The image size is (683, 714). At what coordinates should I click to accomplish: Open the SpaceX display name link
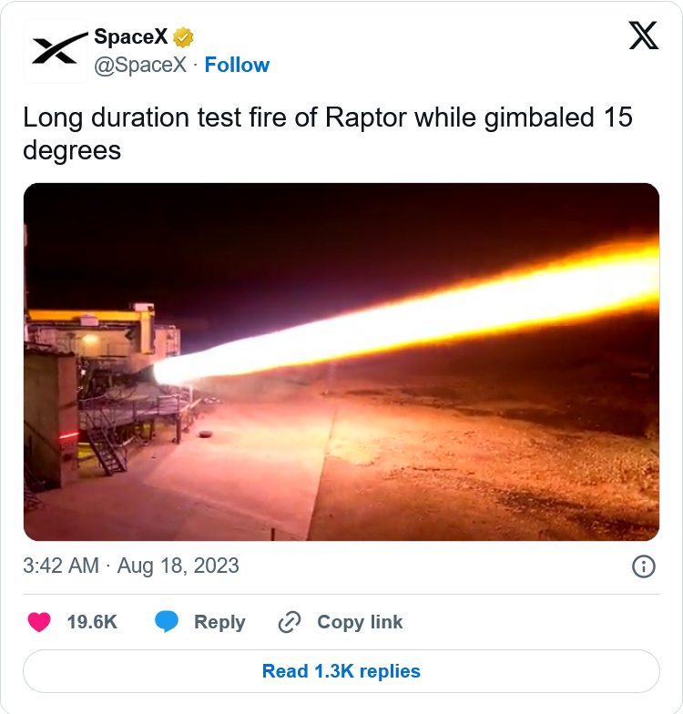(130, 37)
